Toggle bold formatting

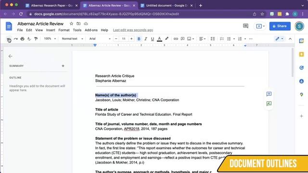(x=139, y=39)
